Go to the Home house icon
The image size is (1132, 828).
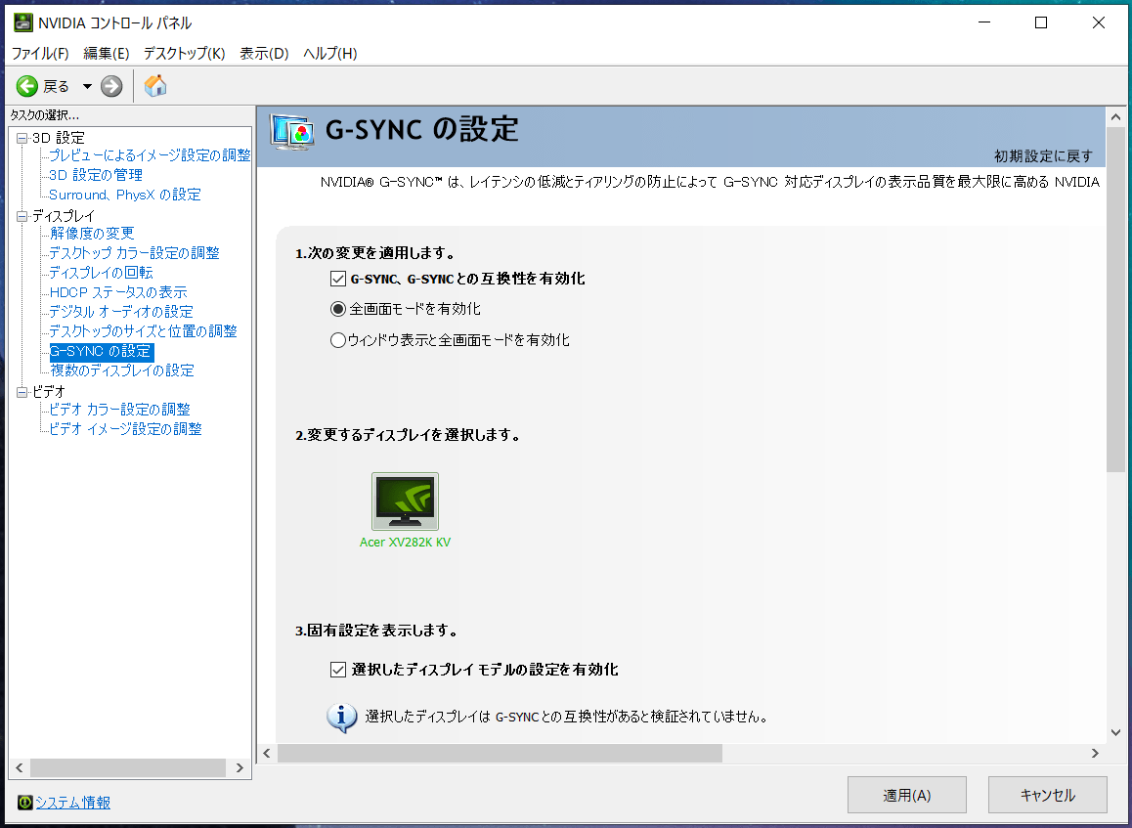(x=155, y=86)
